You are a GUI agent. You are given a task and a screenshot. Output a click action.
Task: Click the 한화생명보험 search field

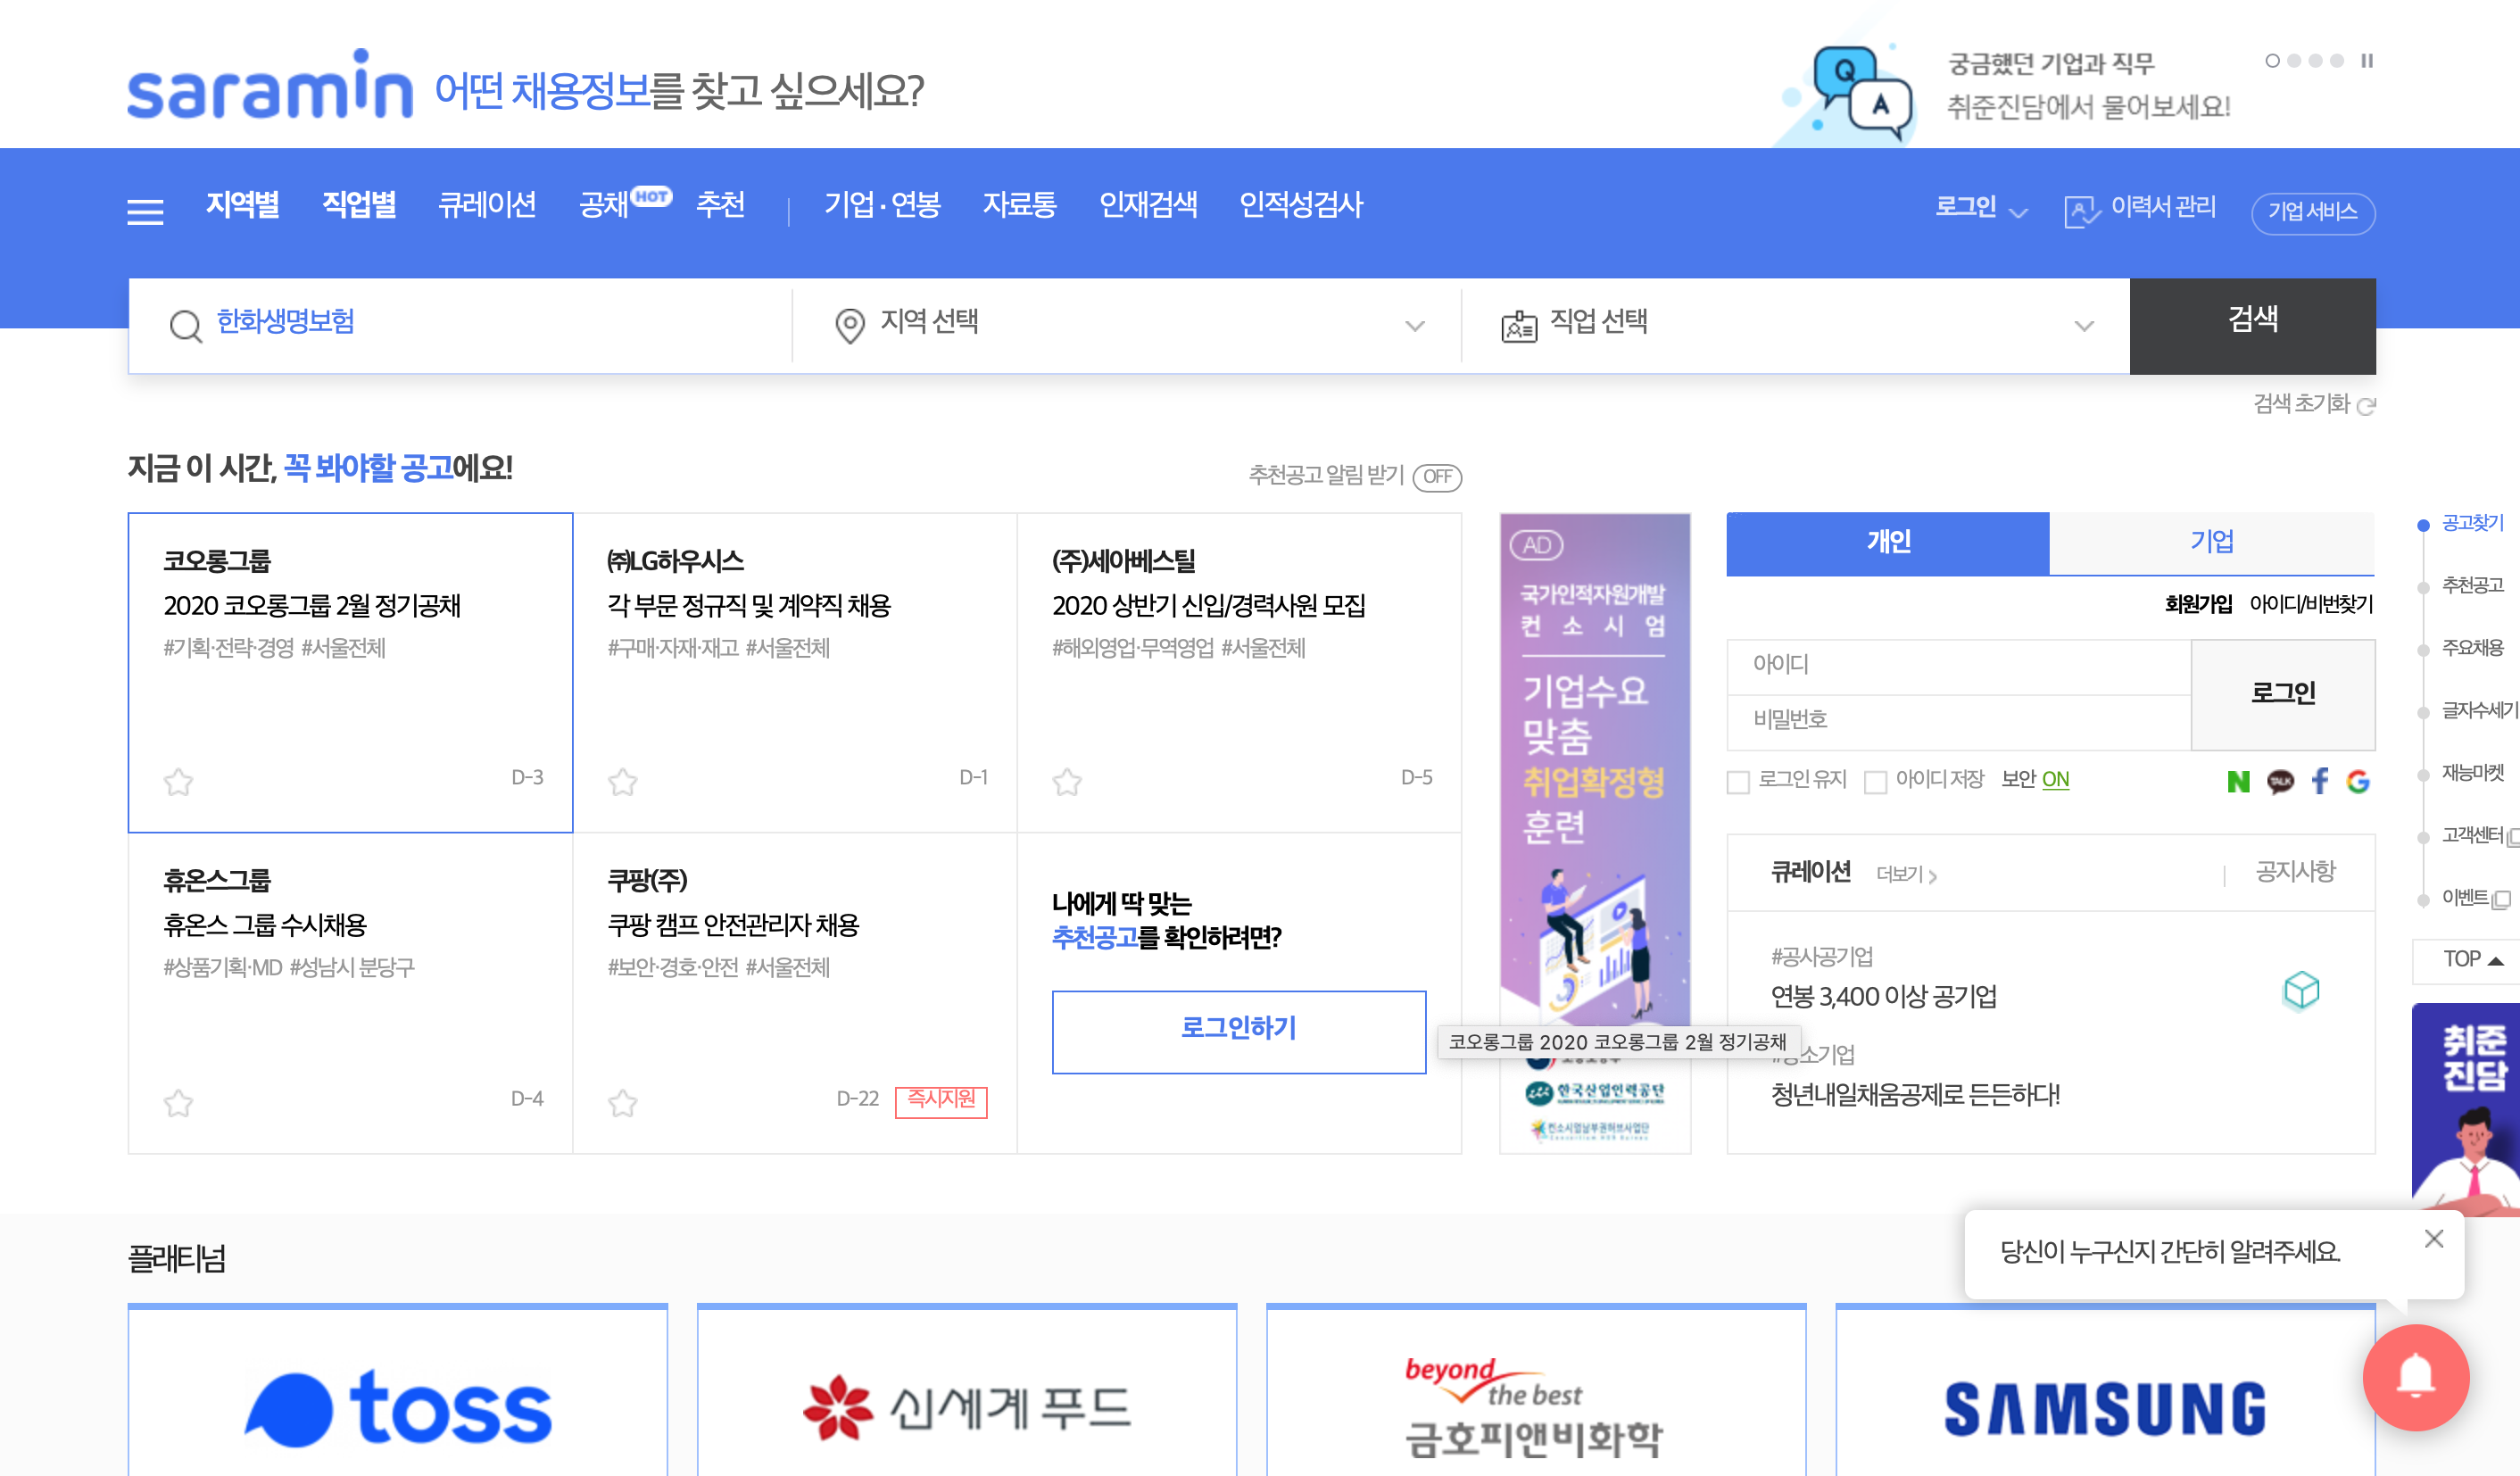[460, 326]
